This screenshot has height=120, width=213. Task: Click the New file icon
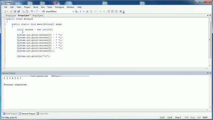tap(5, 11)
